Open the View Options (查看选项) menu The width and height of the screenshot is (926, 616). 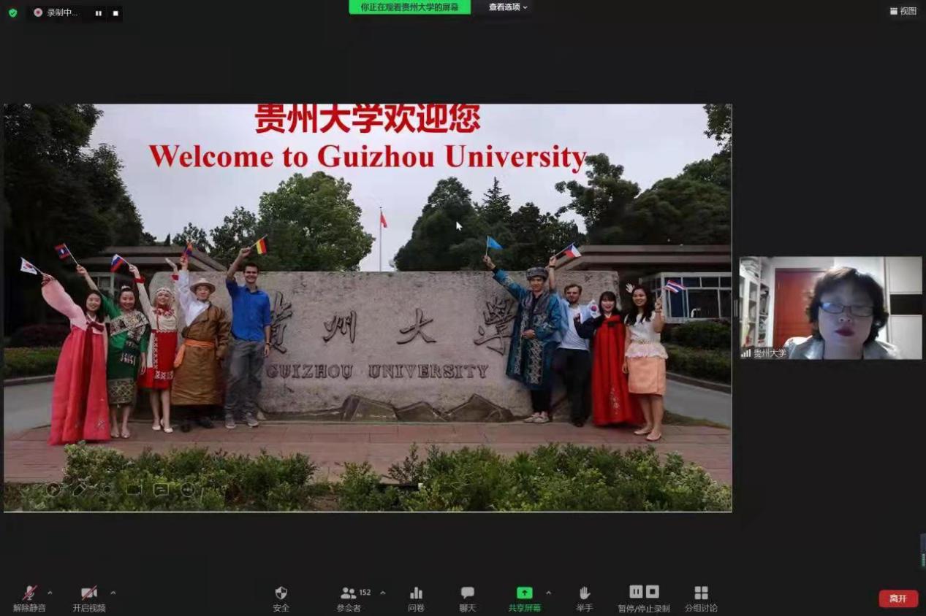(507, 7)
